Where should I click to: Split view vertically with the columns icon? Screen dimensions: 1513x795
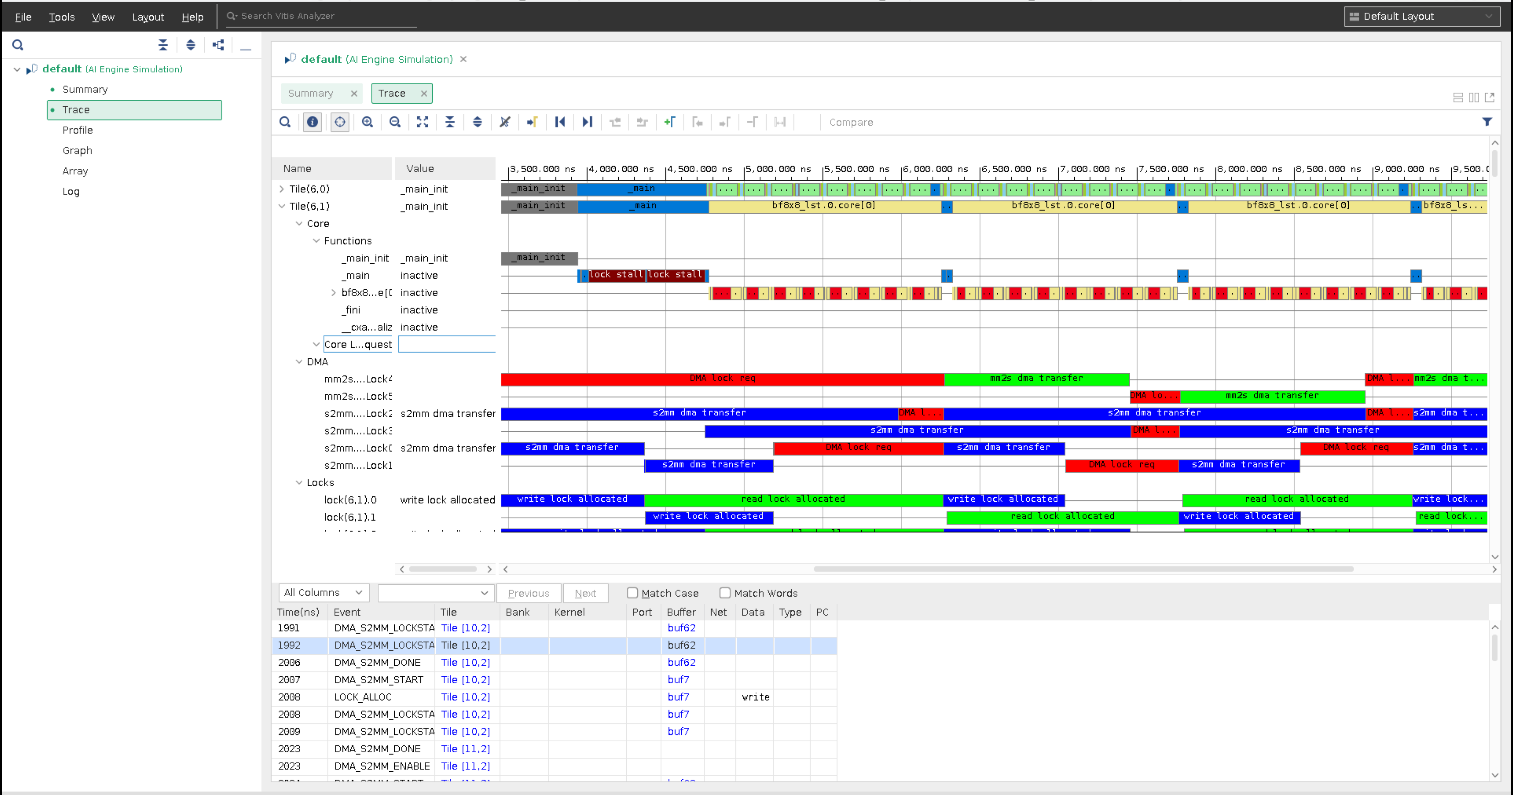pos(1474,97)
